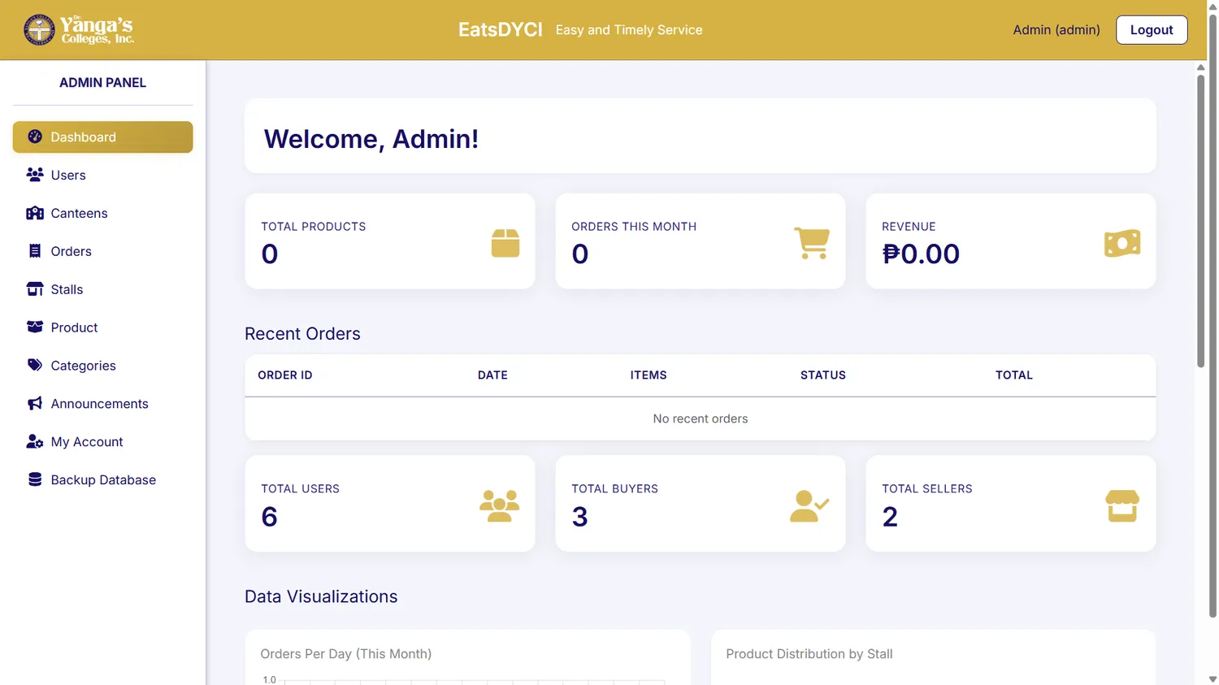Image resolution: width=1219 pixels, height=685 pixels.
Task: Click the Total Sellers count 2
Action: 890,517
